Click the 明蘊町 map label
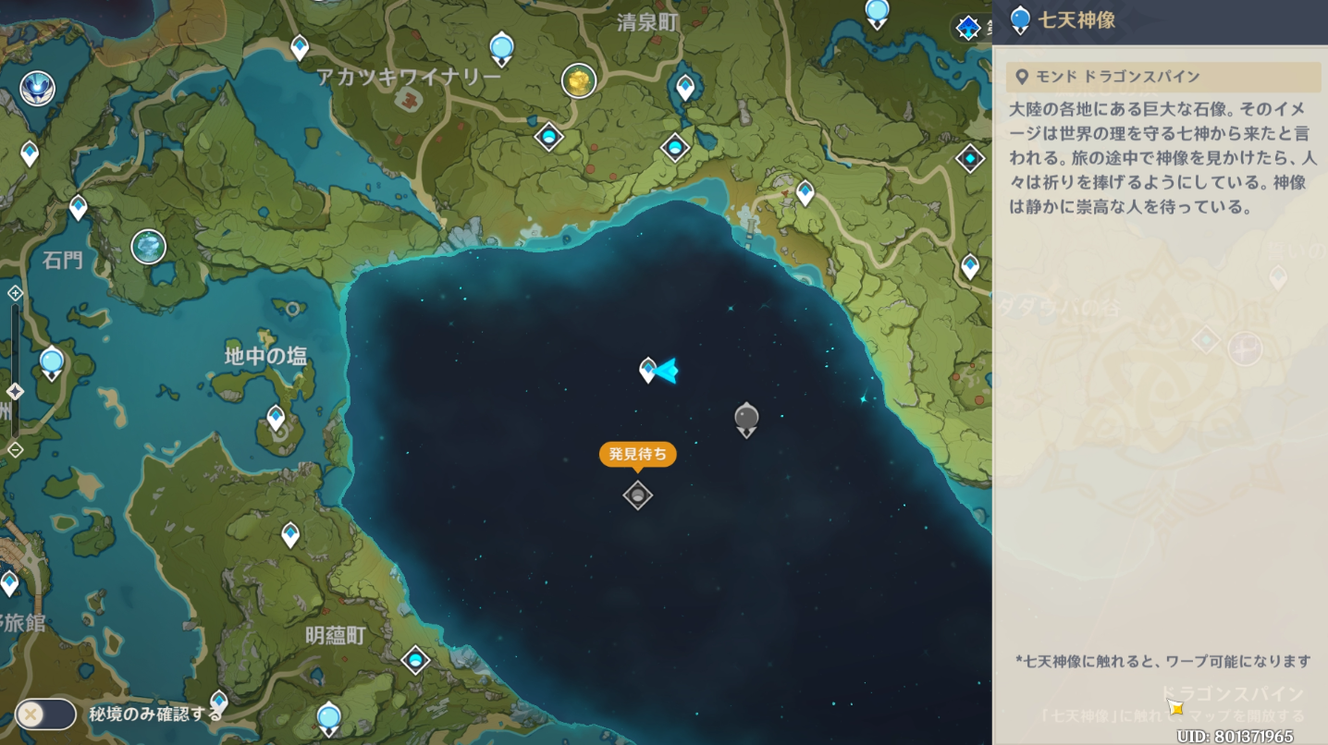1328x745 pixels. 336,636
